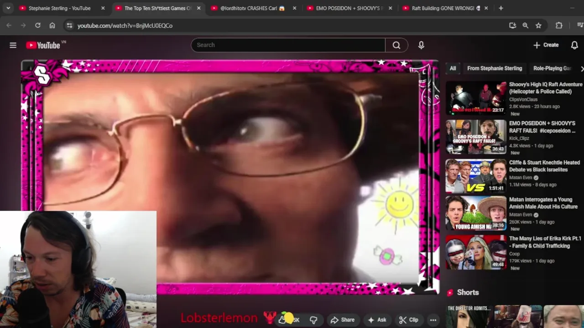Viewport: 584px width, 328px height.
Task: Click the search magnifier button
Action: [x=396, y=45]
